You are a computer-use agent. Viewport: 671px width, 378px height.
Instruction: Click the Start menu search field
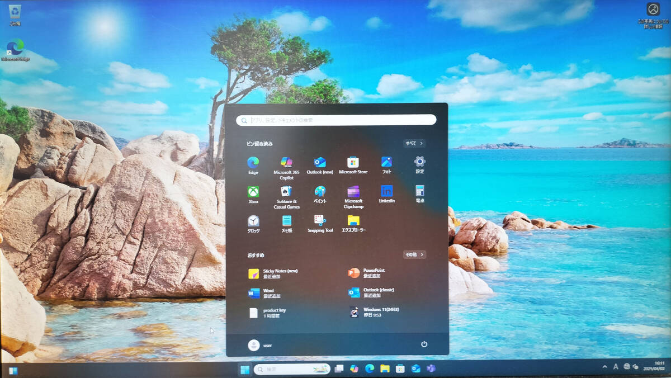(336, 120)
